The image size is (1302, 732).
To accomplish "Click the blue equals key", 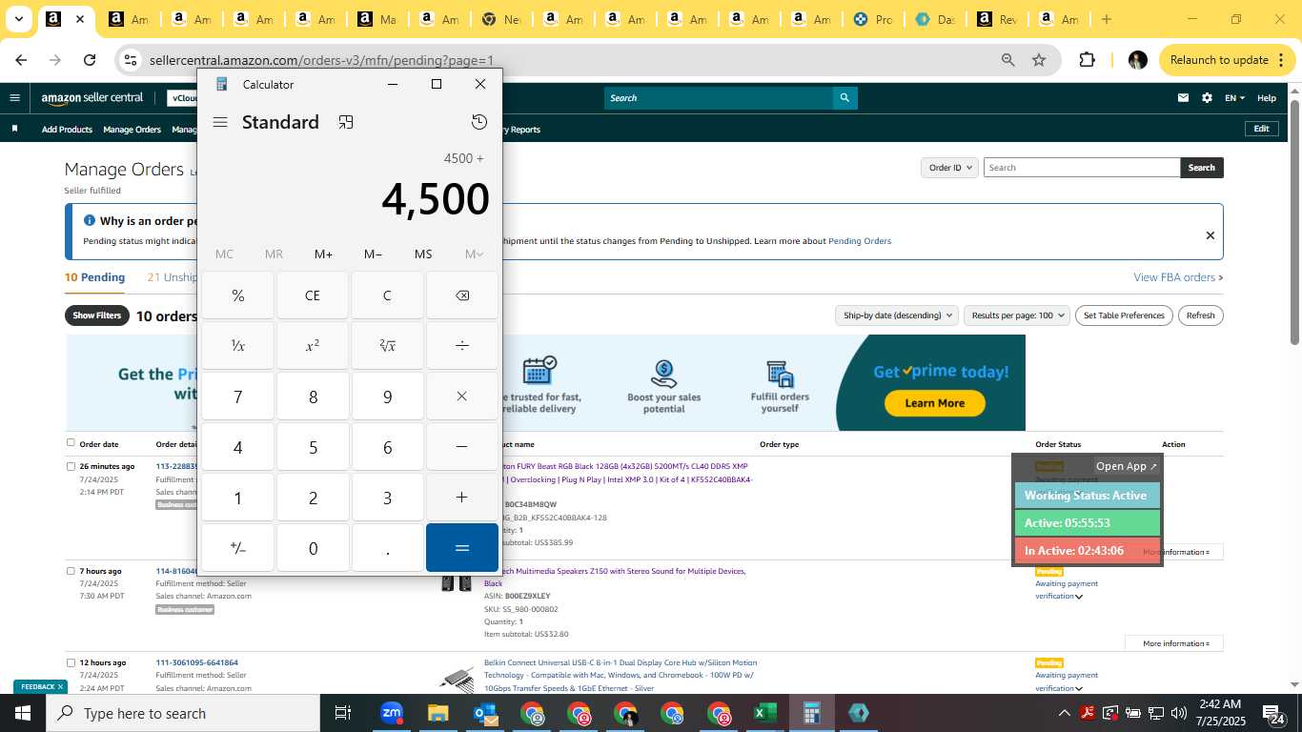I will tap(462, 548).
